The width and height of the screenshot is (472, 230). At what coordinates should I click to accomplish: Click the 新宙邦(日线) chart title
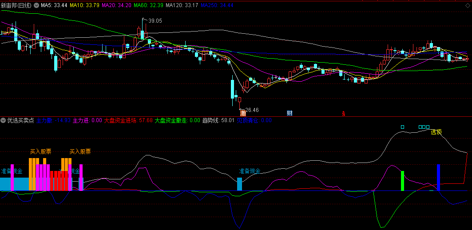[x=17, y=5]
